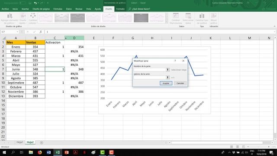The width and height of the screenshot is (277, 156).
Task: Click the Normal view icon in status bar
Action: pos(232,147)
